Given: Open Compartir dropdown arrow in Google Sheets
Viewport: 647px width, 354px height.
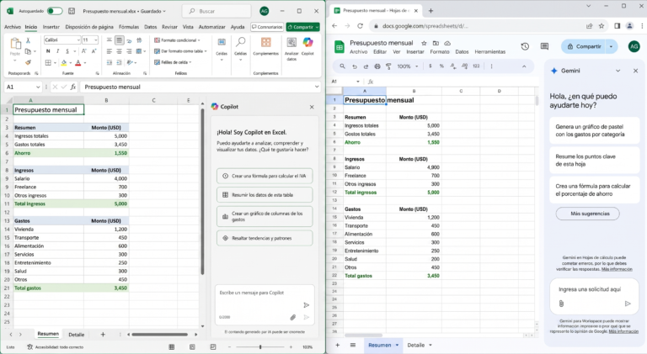Looking at the screenshot, I should (x=611, y=46).
